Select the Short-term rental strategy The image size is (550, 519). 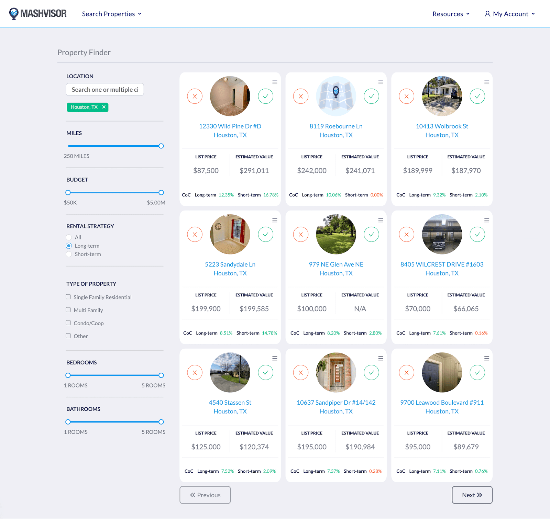click(69, 254)
